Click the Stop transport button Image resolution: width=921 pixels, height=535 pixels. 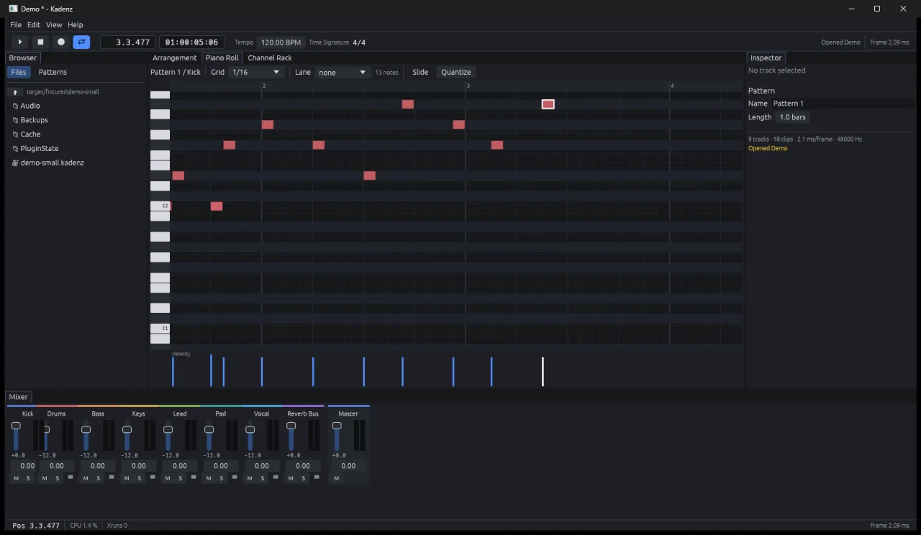[x=40, y=42]
